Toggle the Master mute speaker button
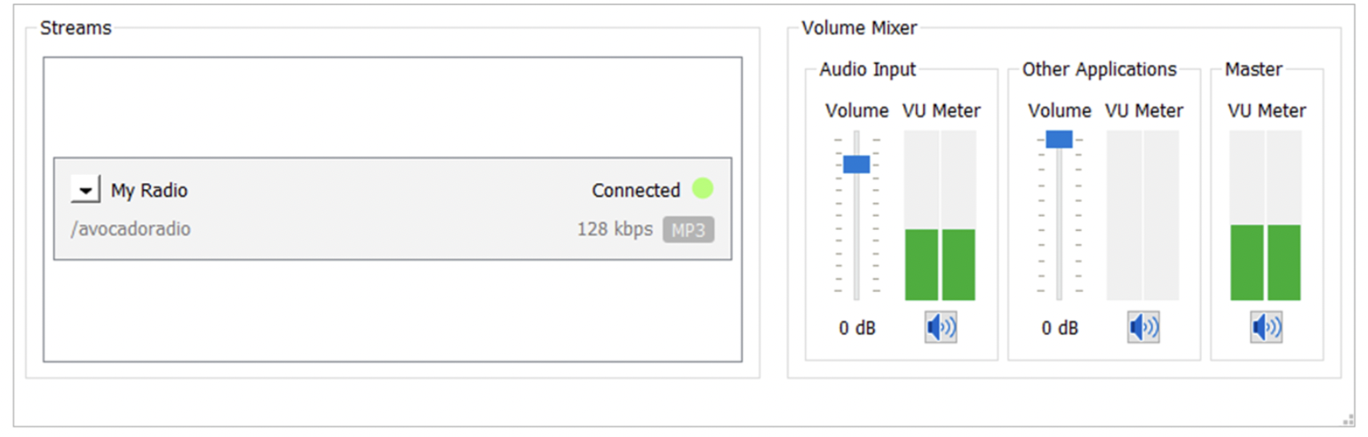This screenshot has width=1368, height=437. 1266,328
